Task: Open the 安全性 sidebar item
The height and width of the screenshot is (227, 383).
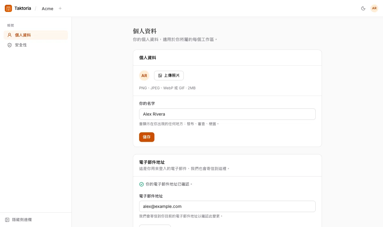Action: [36, 45]
